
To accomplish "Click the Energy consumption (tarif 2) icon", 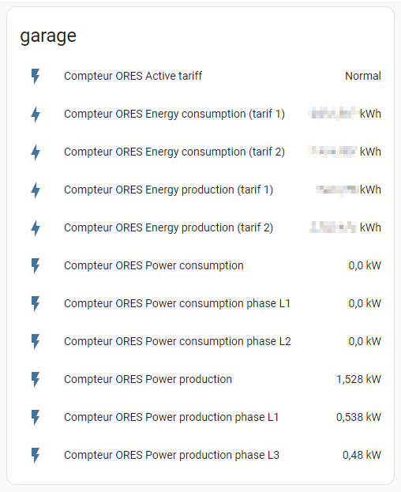I will pos(36,152).
